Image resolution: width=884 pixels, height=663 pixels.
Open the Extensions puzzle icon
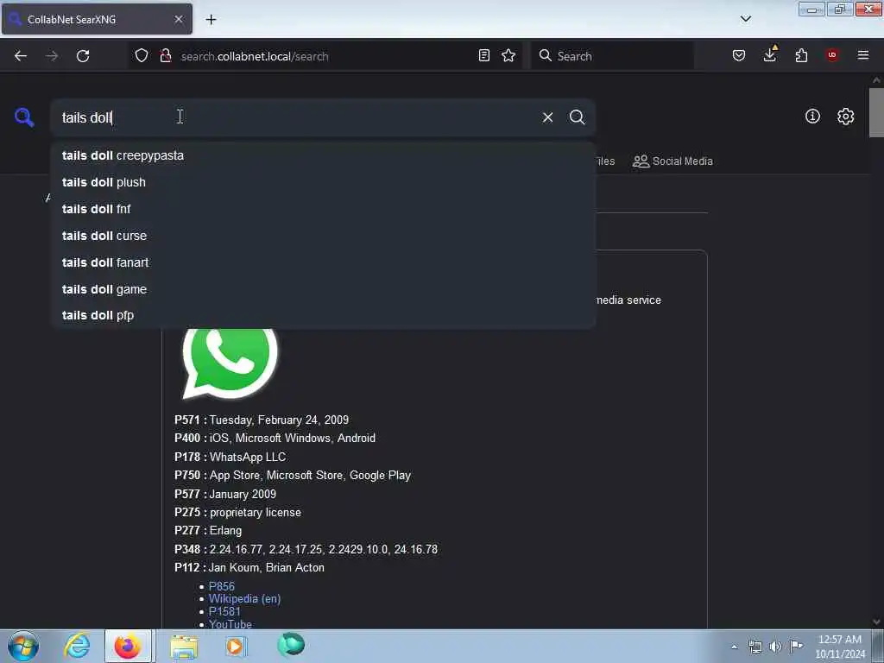coord(801,55)
